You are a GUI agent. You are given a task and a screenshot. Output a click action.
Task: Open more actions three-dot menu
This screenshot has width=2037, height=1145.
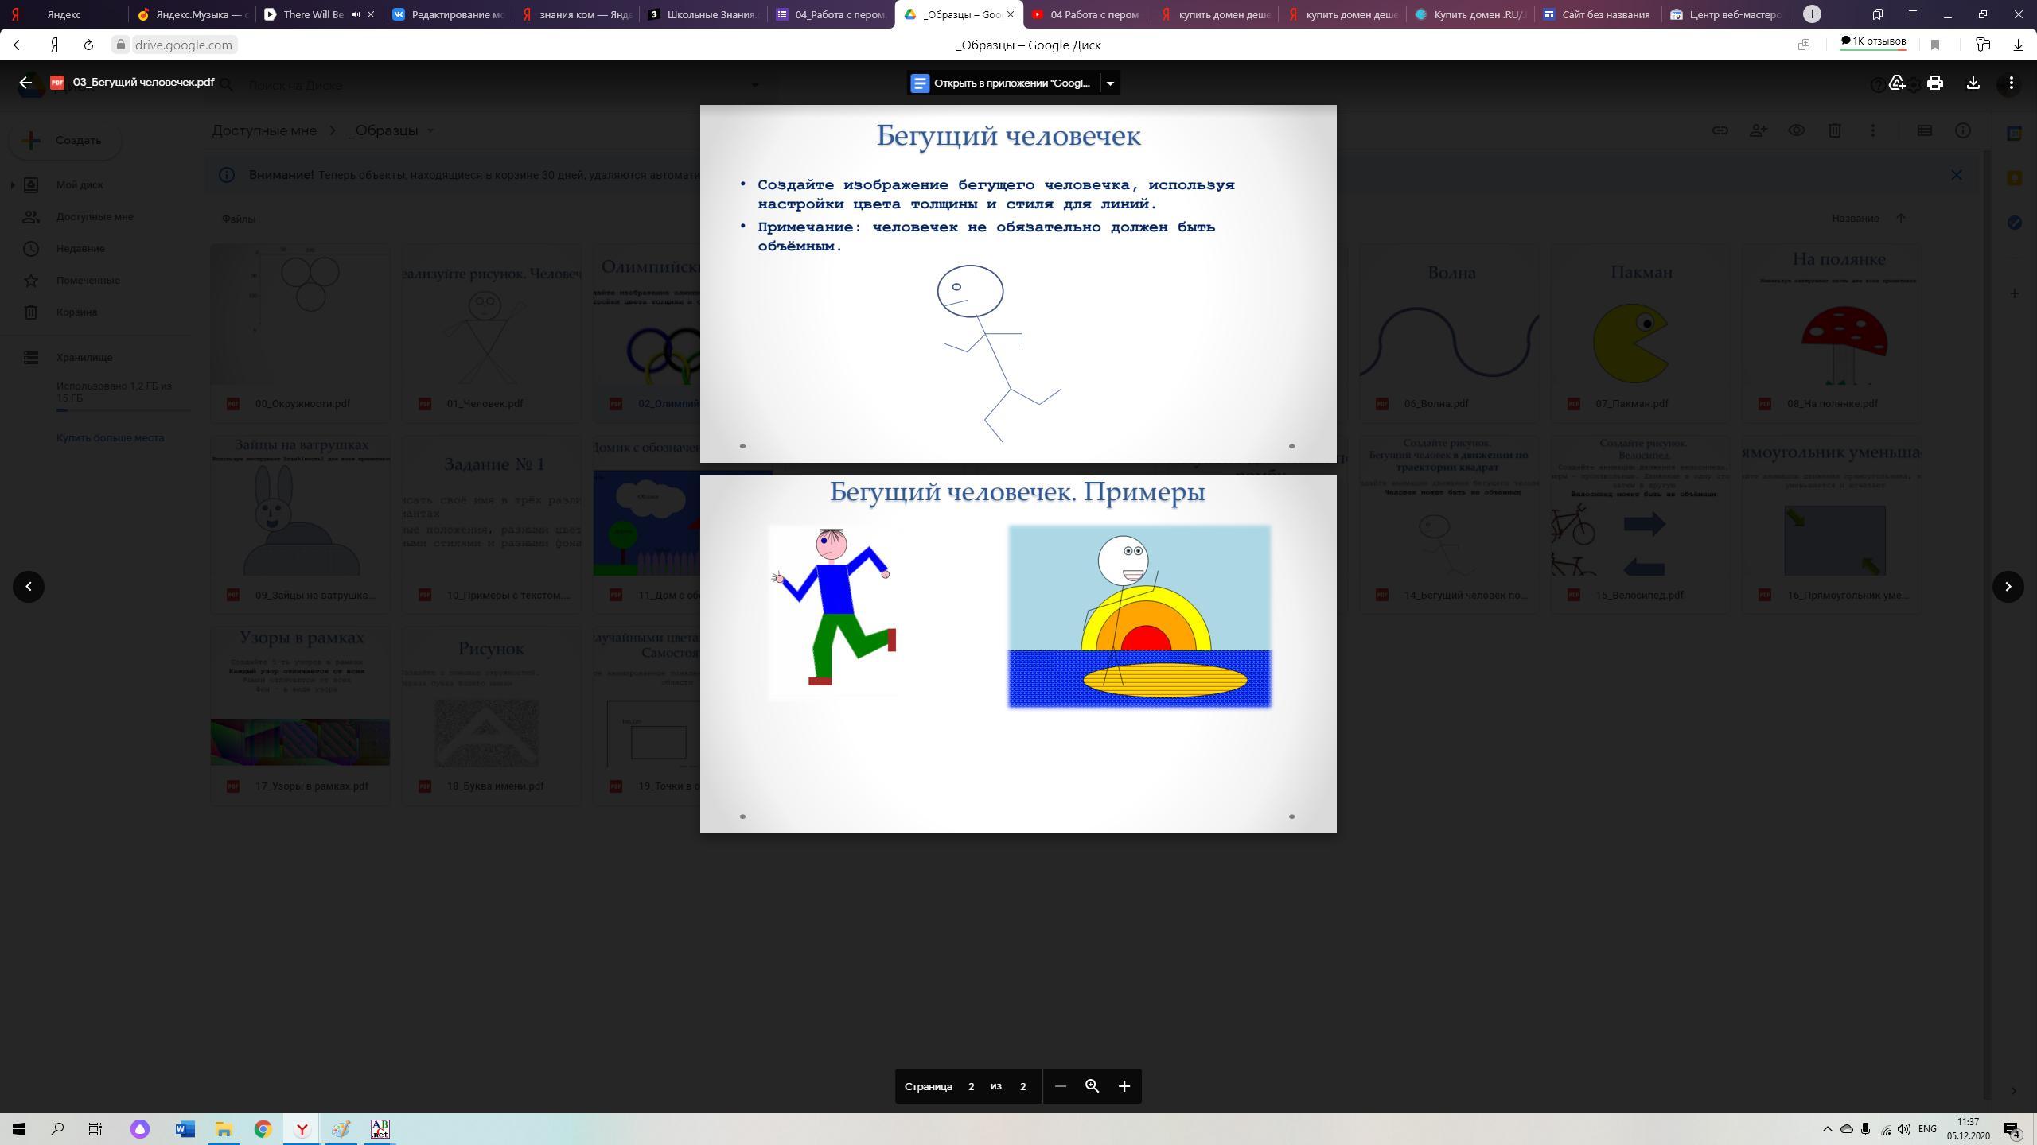pos(2012,83)
